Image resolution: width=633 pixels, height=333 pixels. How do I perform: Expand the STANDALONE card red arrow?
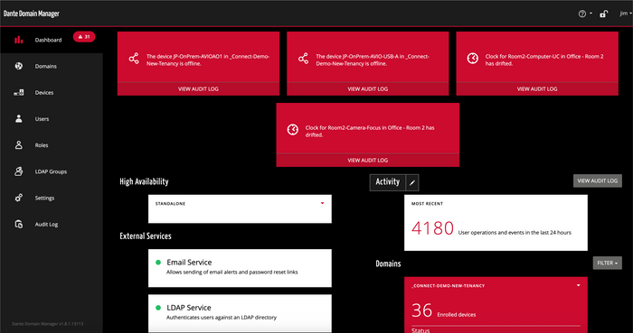click(x=322, y=203)
